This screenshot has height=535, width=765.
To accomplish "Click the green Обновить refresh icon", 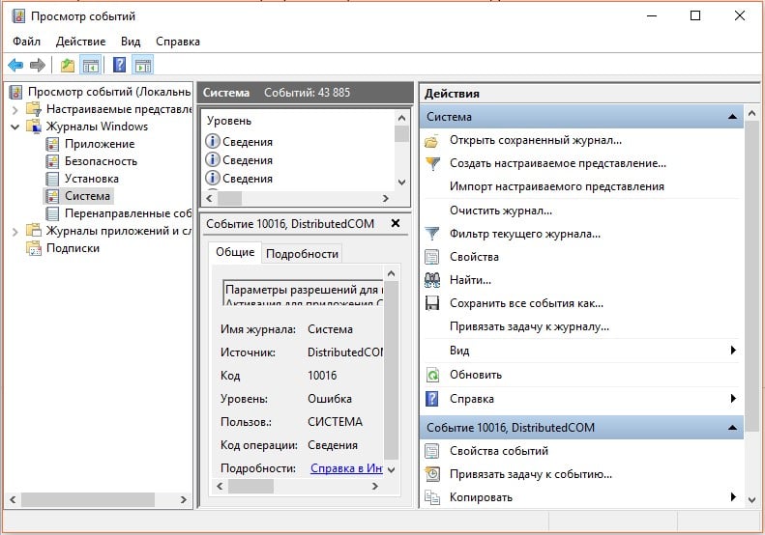I will [432, 375].
